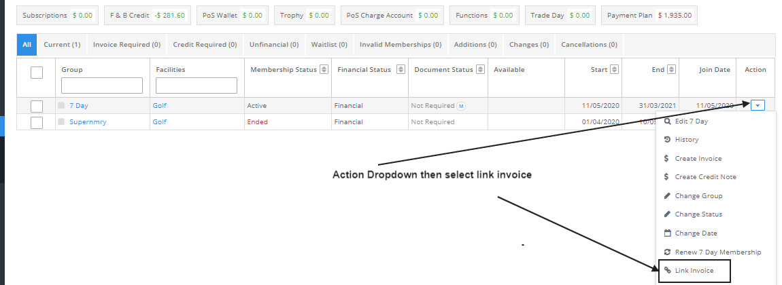Open Invoice Required (0) tab
Image resolution: width=782 pixels, height=285 pixels.
pos(126,45)
